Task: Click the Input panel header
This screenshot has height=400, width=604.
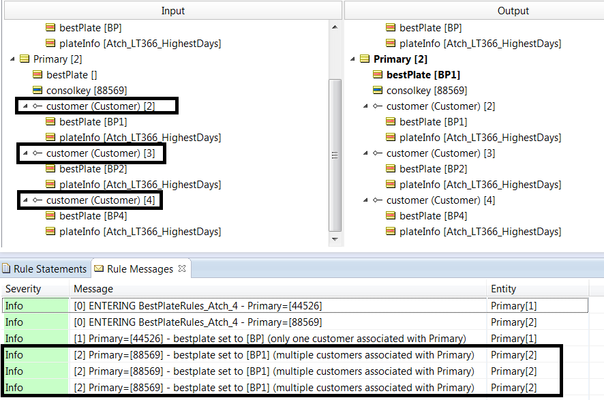Action: [173, 10]
